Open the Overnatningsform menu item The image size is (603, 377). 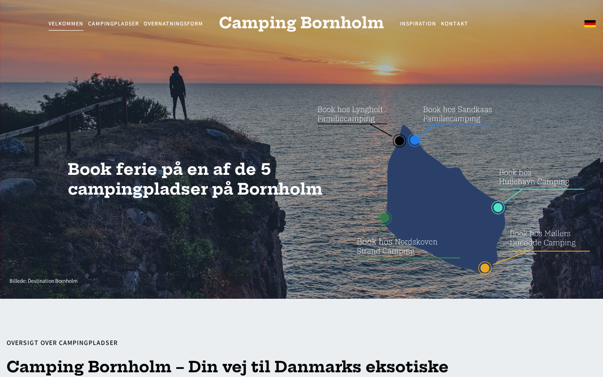173,24
